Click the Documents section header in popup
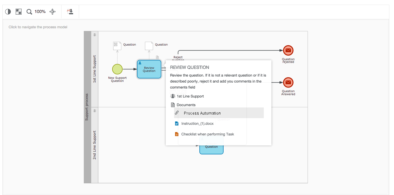The height and width of the screenshot is (195, 394). 186,105
